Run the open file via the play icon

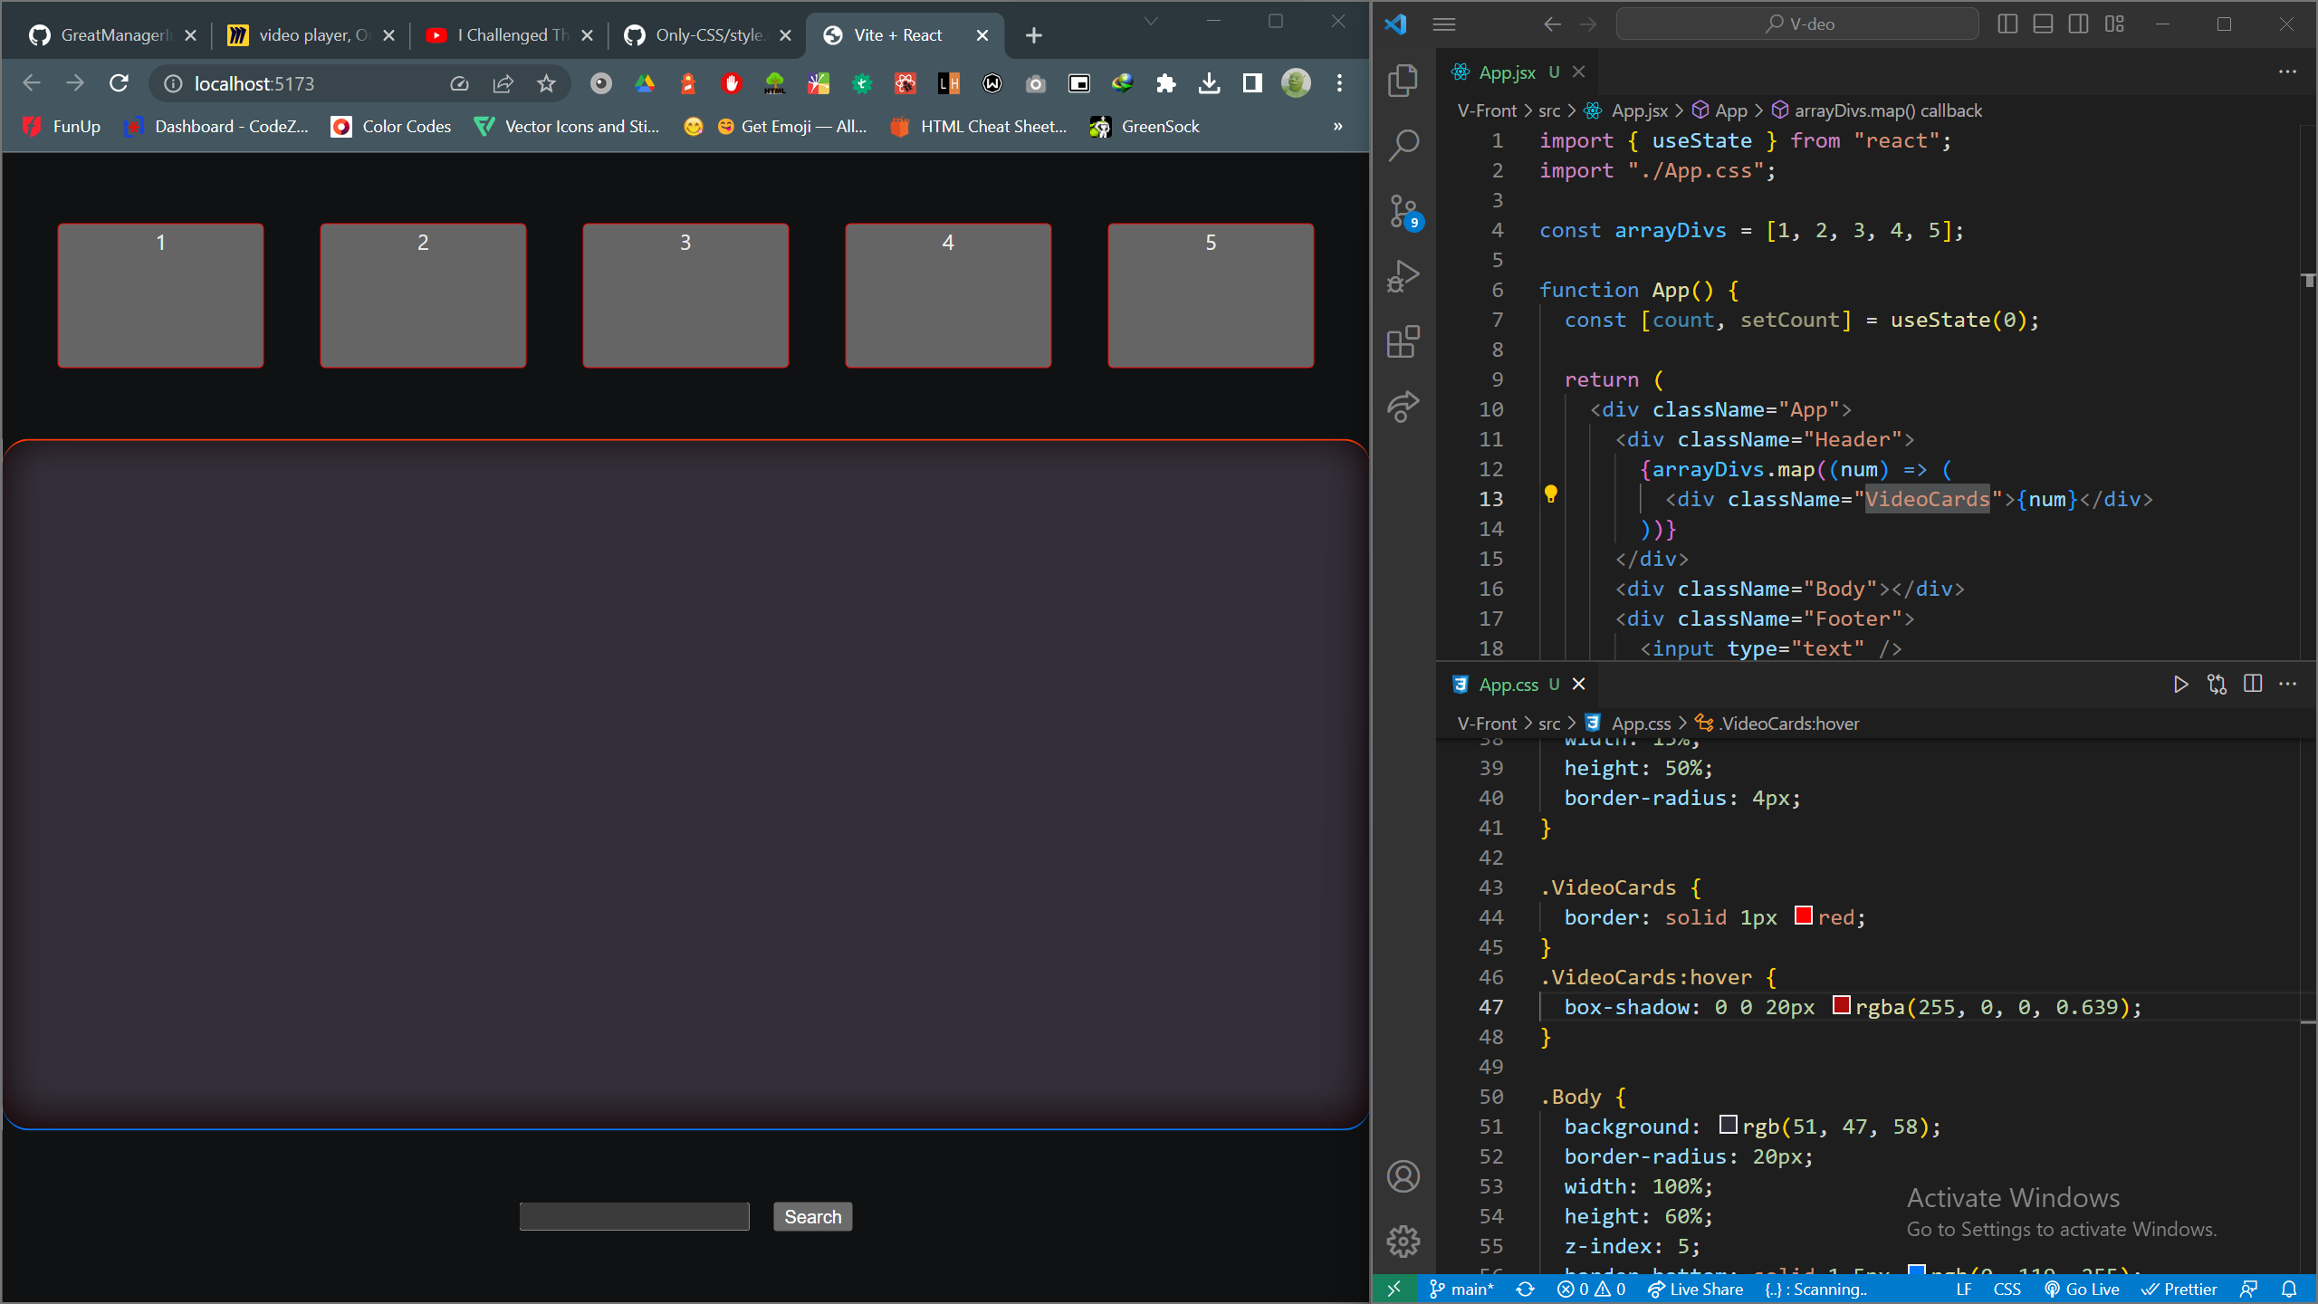point(2180,684)
